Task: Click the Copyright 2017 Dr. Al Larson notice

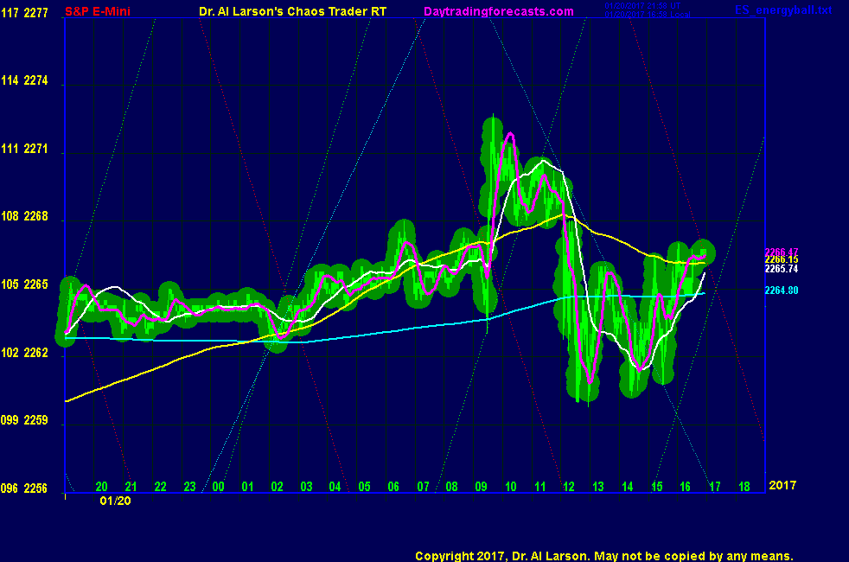Action: [603, 555]
